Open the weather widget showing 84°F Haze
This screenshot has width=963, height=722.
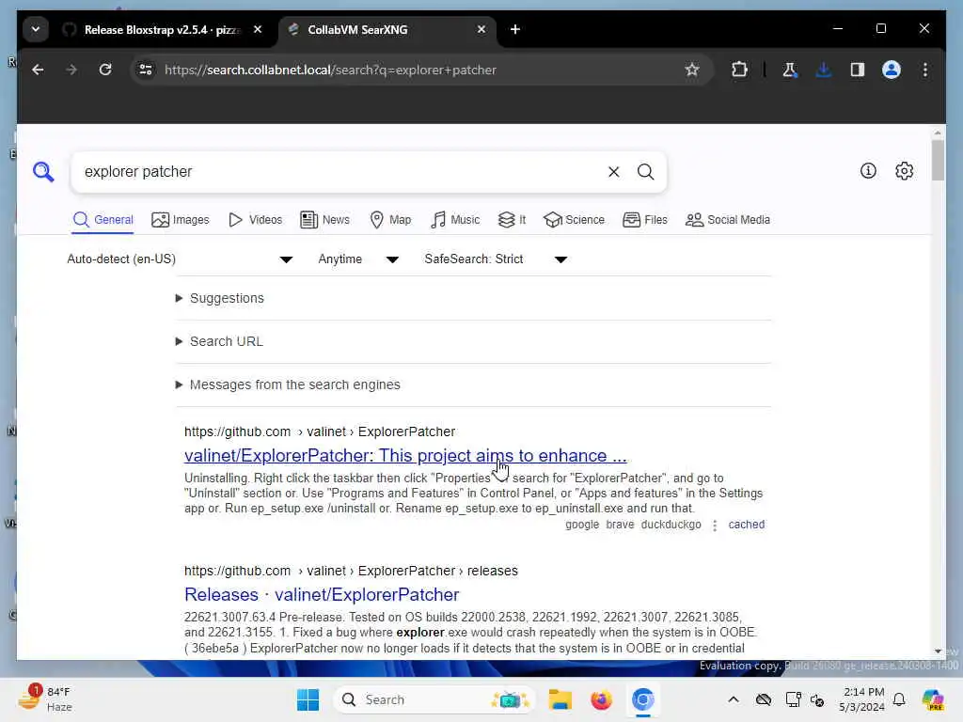tap(45, 699)
